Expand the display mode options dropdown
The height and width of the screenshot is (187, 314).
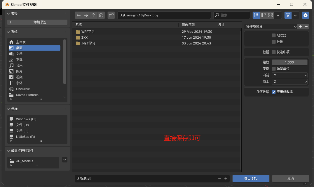278,15
